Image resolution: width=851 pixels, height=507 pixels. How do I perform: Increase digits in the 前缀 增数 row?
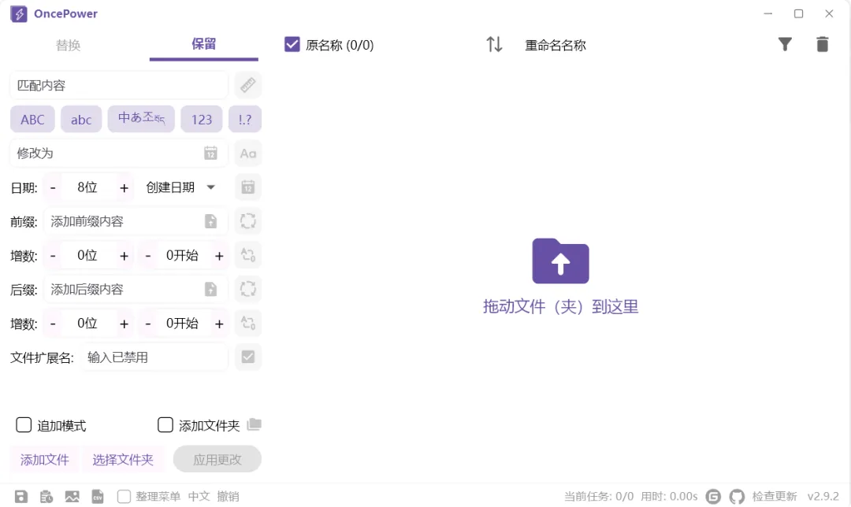[124, 255]
